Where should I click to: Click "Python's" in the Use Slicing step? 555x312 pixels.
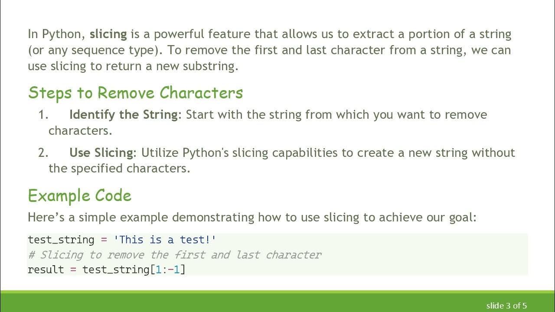(202, 153)
